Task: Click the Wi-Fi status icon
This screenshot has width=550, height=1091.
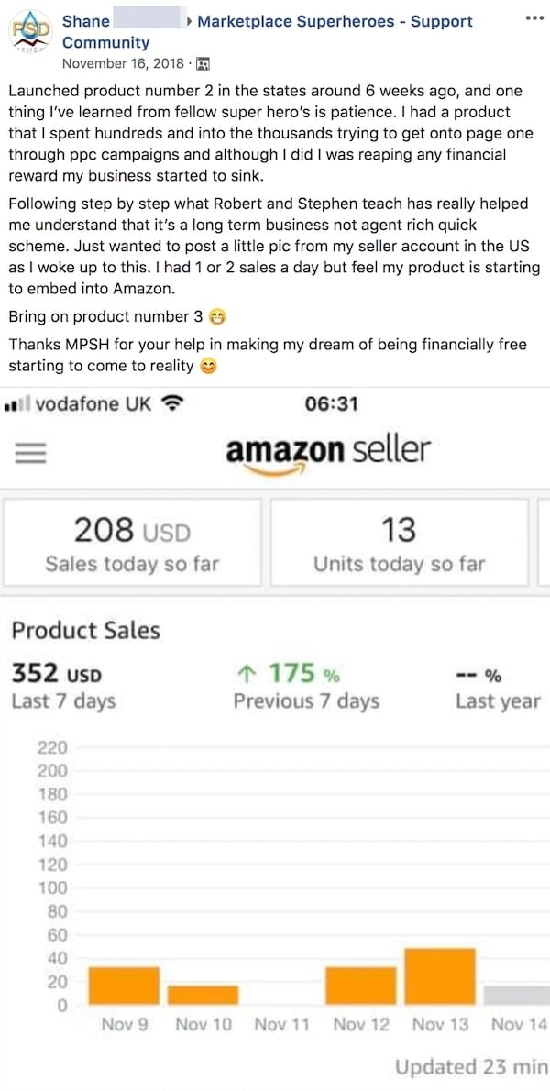Action: (170, 403)
